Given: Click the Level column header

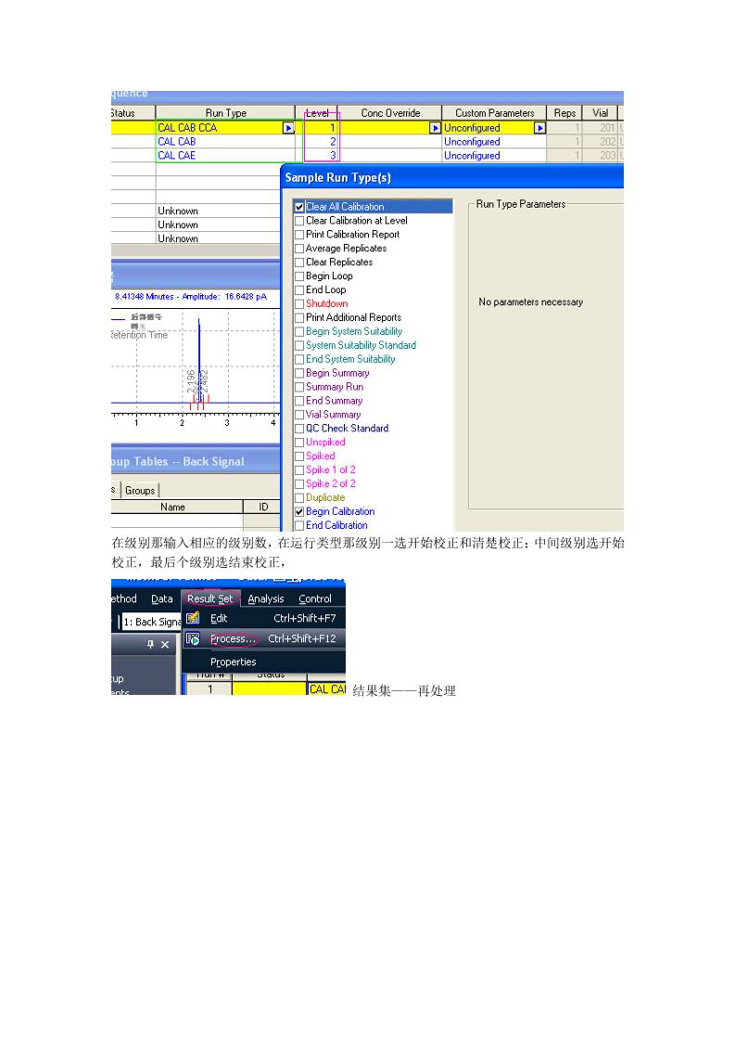Looking at the screenshot, I should tap(317, 113).
